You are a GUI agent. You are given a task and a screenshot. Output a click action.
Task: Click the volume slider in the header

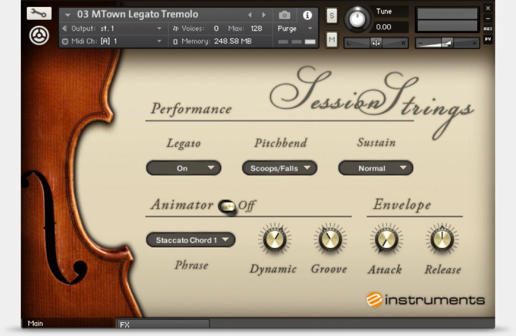pos(448,43)
